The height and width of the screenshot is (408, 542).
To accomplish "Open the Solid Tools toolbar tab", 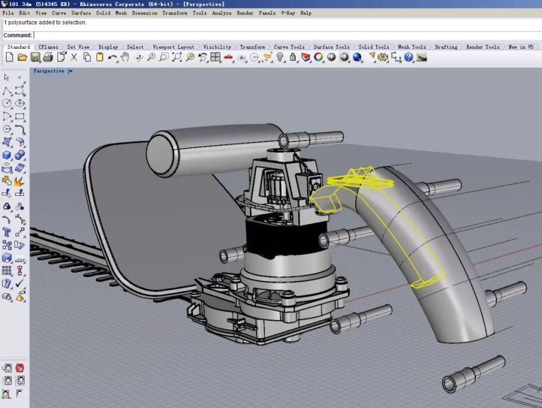I will 373,47.
